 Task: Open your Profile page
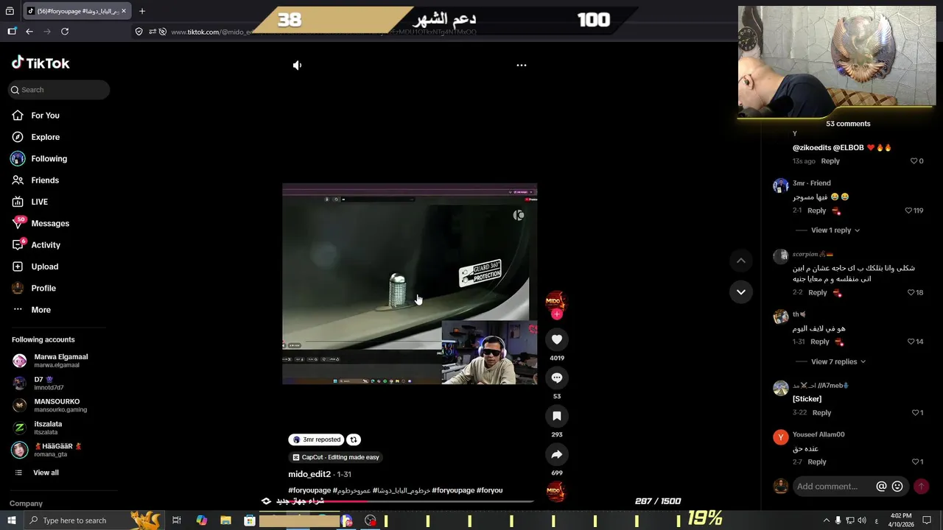point(43,288)
